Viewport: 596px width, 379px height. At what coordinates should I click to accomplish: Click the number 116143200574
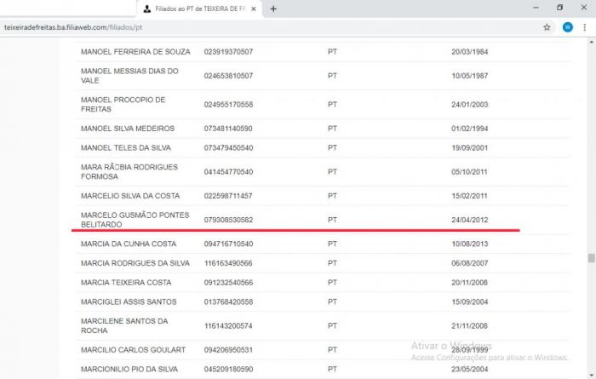click(x=228, y=326)
